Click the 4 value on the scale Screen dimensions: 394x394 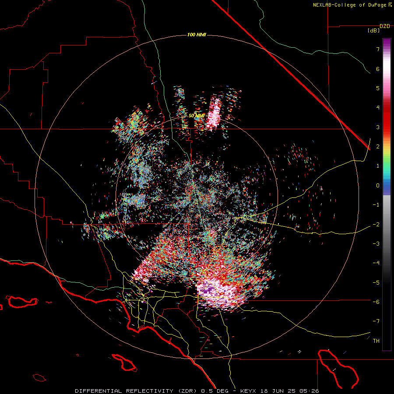[x=378, y=108]
